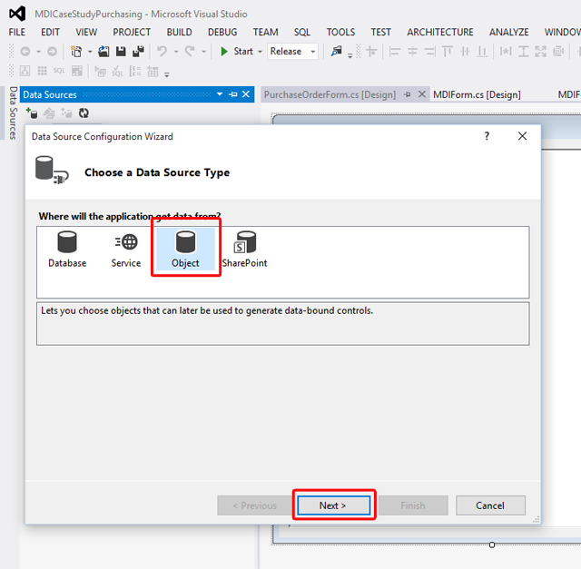Click the Start debugging button

(x=236, y=51)
